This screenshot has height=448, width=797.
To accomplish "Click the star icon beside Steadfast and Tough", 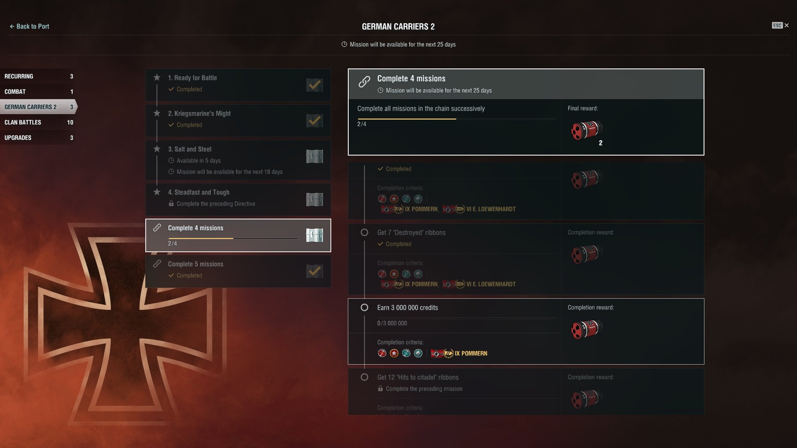I will pos(157,192).
